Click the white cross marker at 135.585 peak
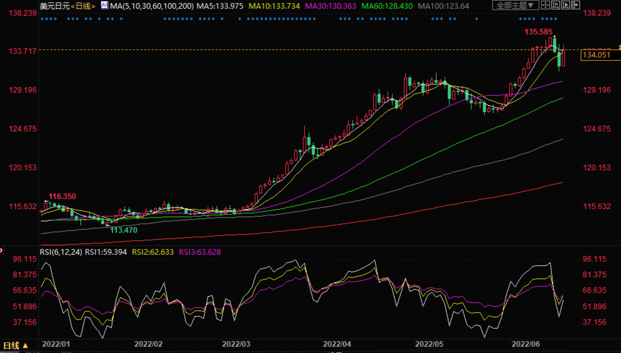This screenshot has width=621, height=353. (x=555, y=37)
